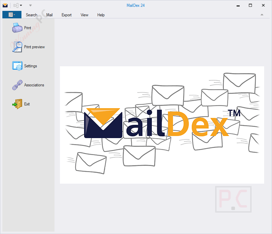Click the Associations chain link icon
Image resolution: width=272 pixels, height=234 pixels.
pyautogui.click(x=17, y=85)
